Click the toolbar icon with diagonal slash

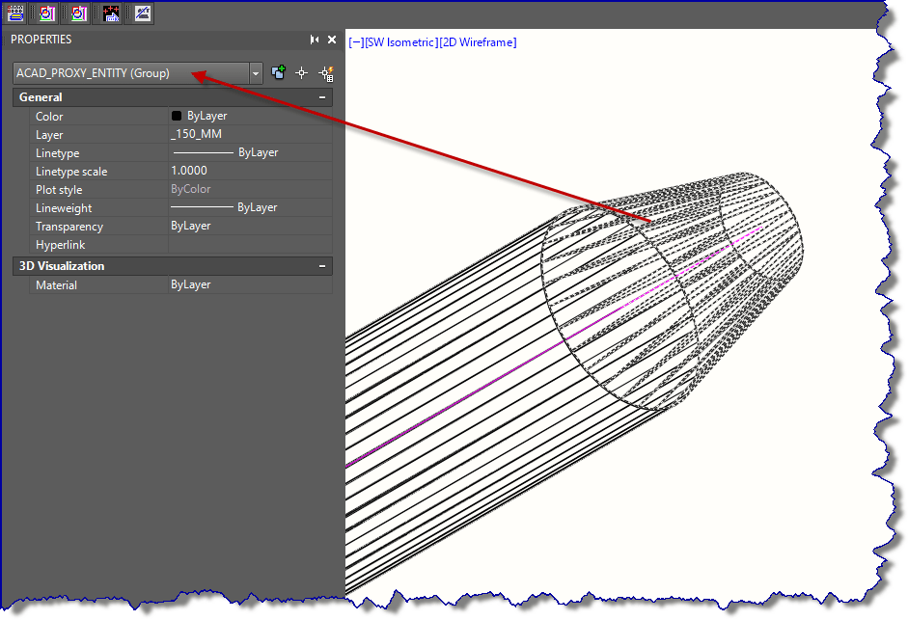[143, 13]
